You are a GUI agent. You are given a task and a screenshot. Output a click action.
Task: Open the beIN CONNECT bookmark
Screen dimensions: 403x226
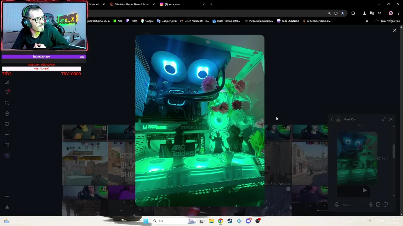point(288,21)
